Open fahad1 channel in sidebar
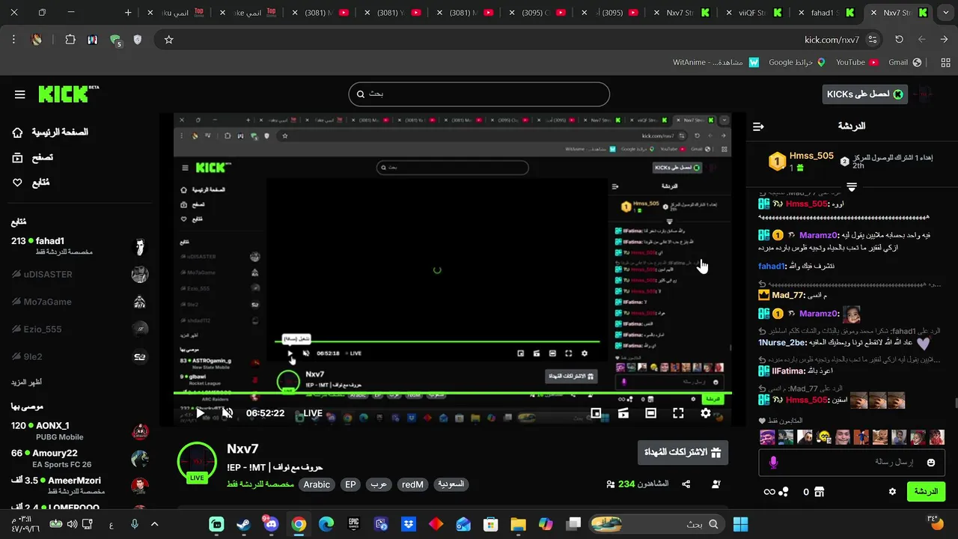This screenshot has height=539, width=958. 79,246
